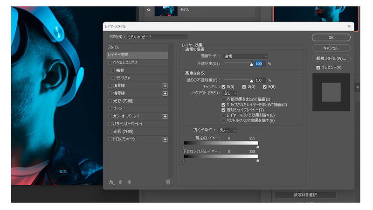Image resolution: width=373 pixels, height=210 pixels.
Task: Select サテン entry in styles list
Action: [x=117, y=109]
